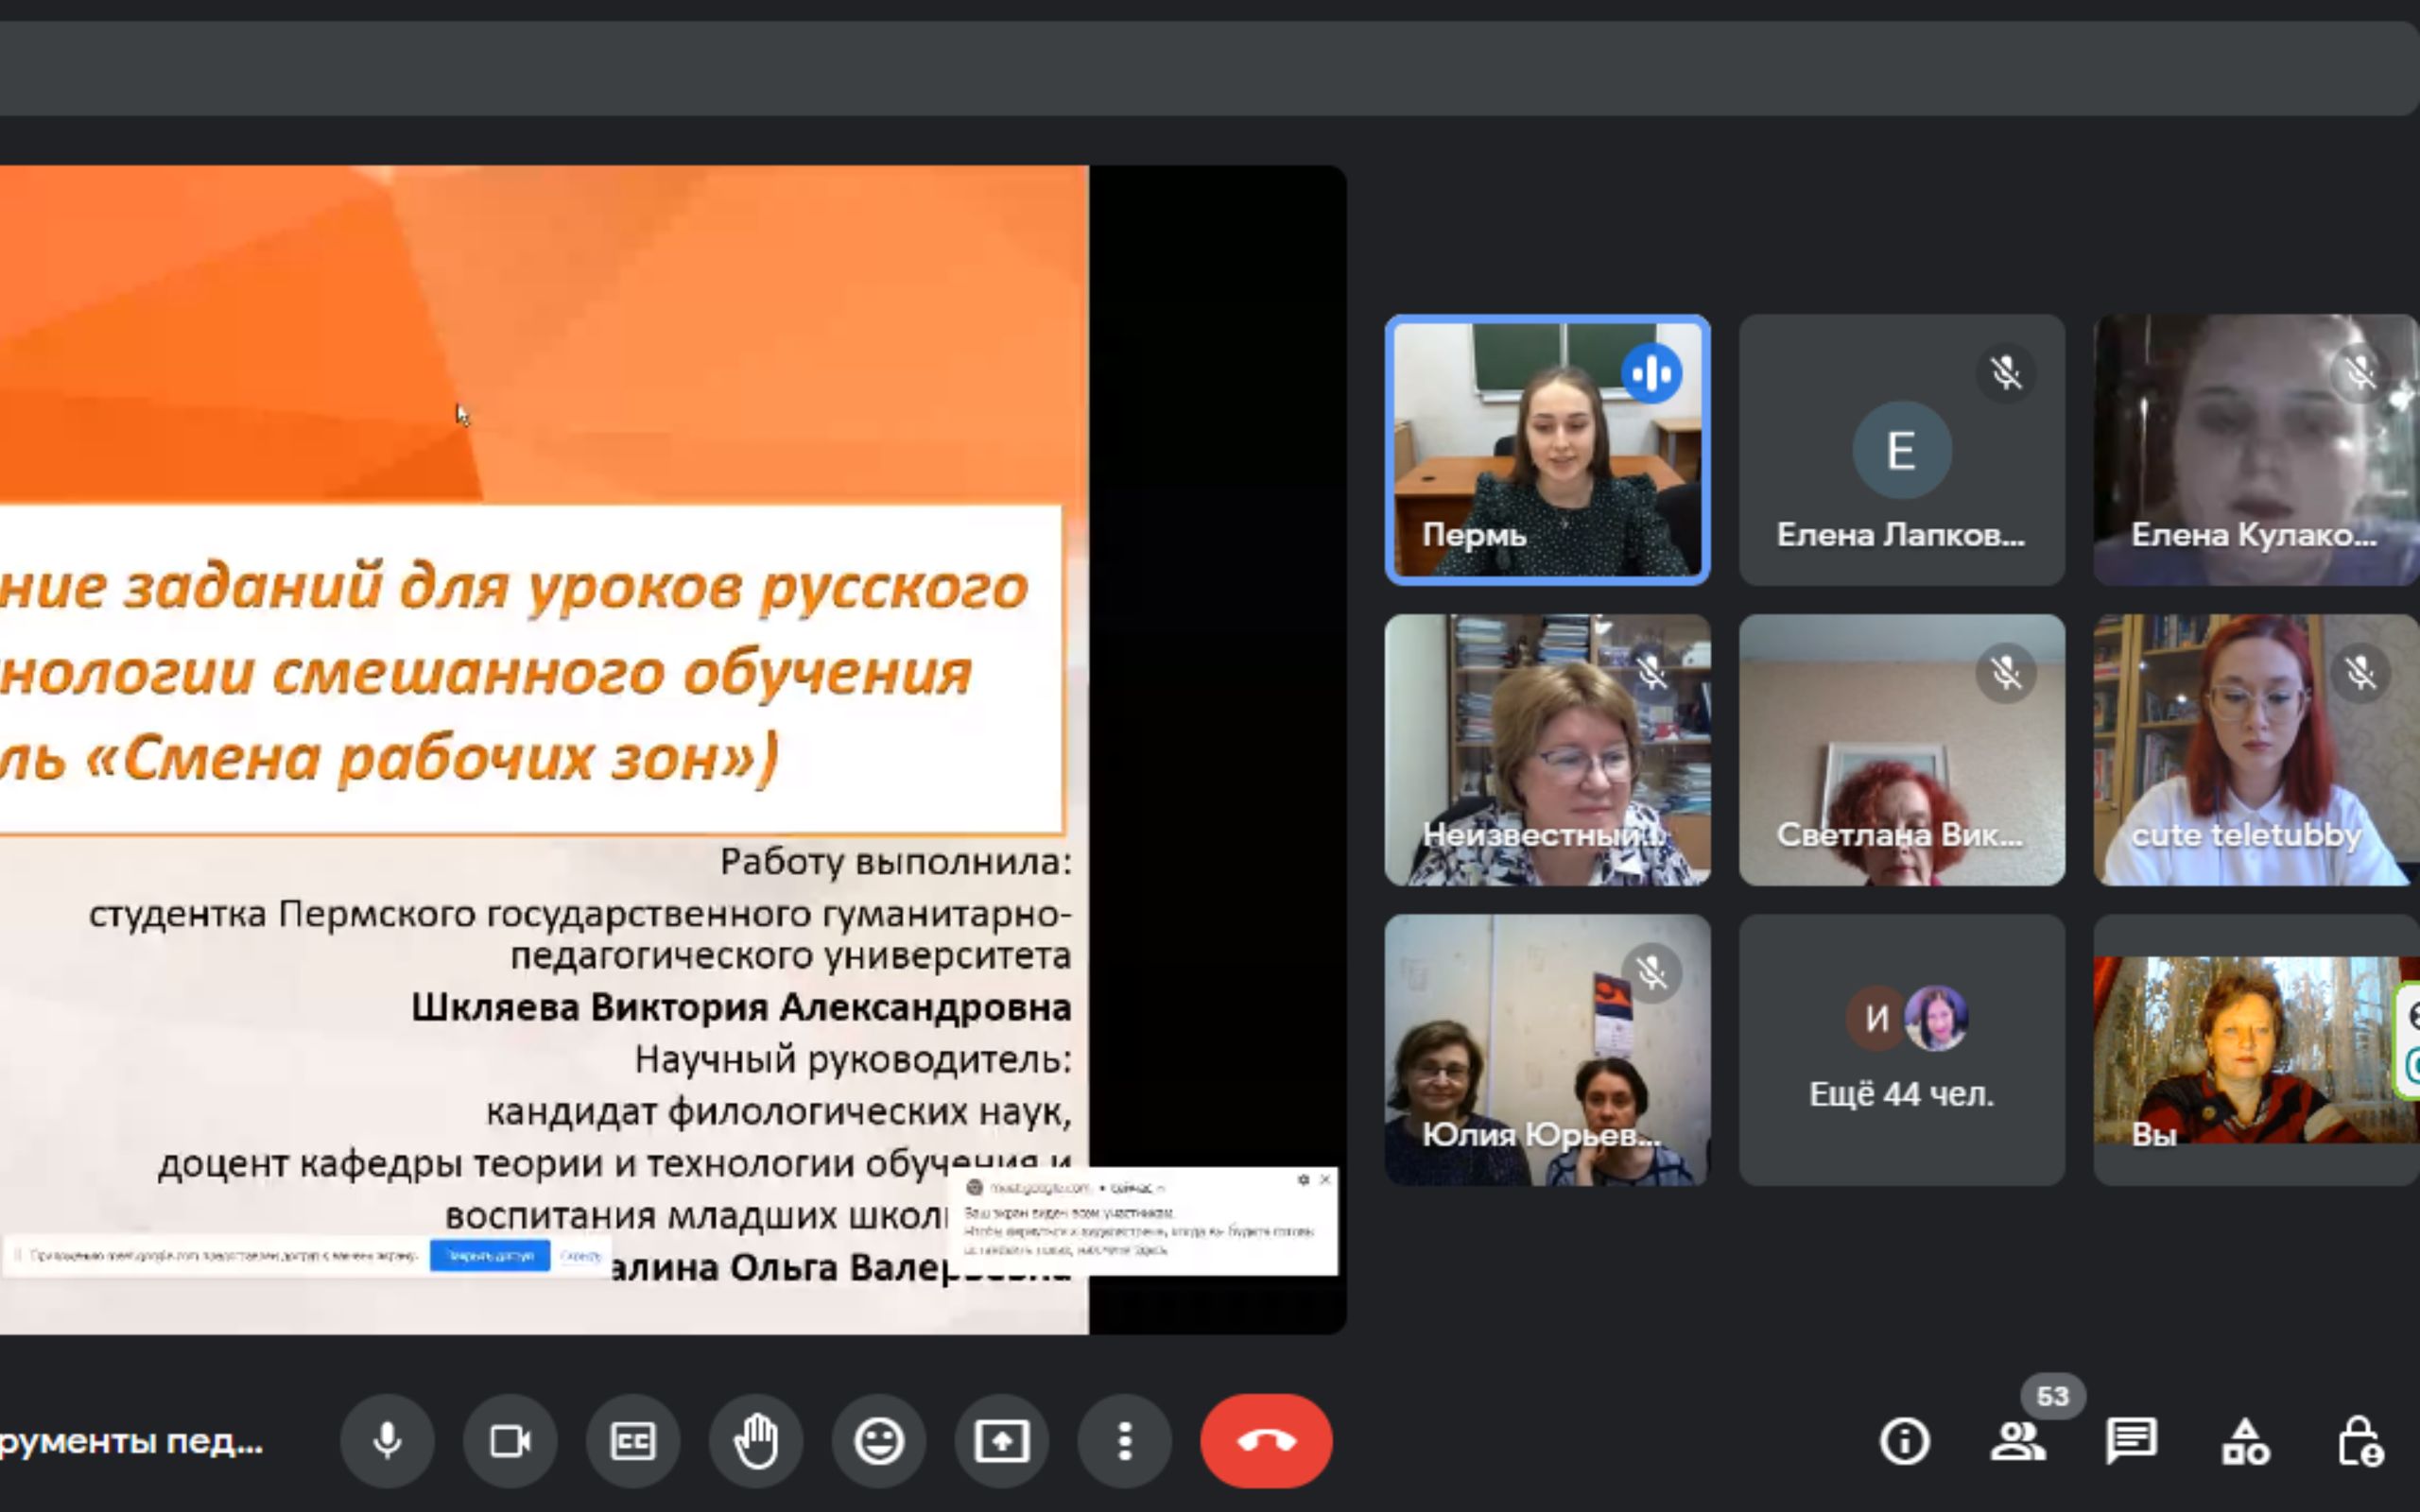Click the Елена Лапков... participant tile

click(1901, 450)
